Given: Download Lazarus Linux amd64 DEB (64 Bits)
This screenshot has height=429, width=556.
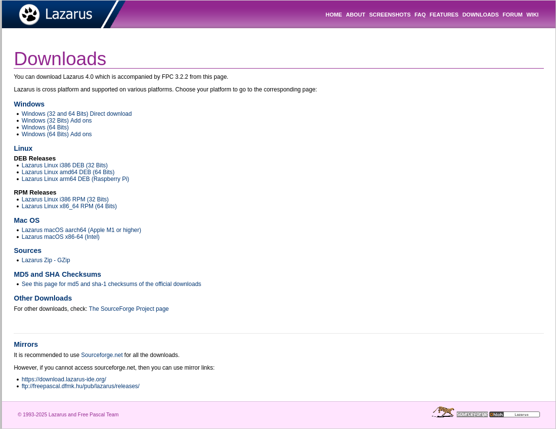Looking at the screenshot, I should coord(68,172).
